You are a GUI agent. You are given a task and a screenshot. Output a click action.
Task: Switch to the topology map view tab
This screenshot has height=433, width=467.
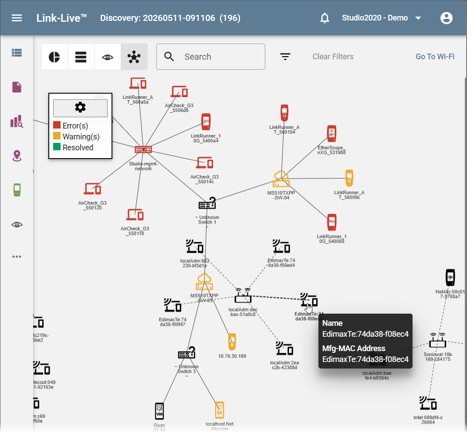(x=134, y=57)
